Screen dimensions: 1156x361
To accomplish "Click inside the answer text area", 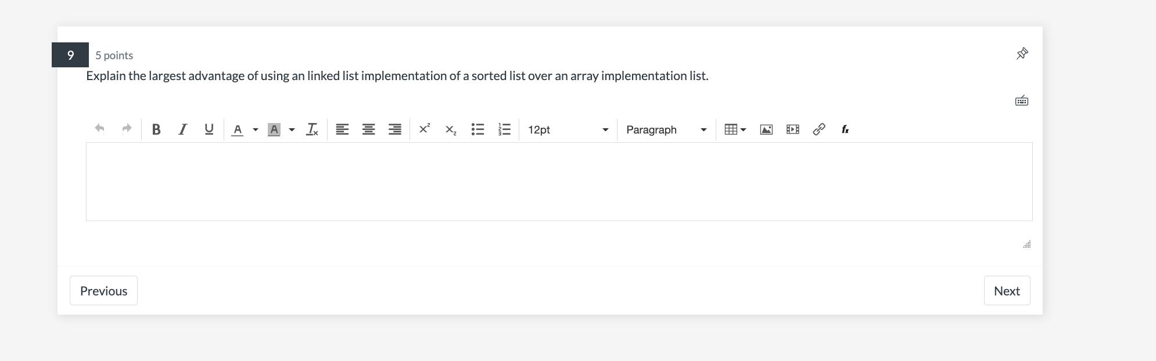I will click(559, 182).
